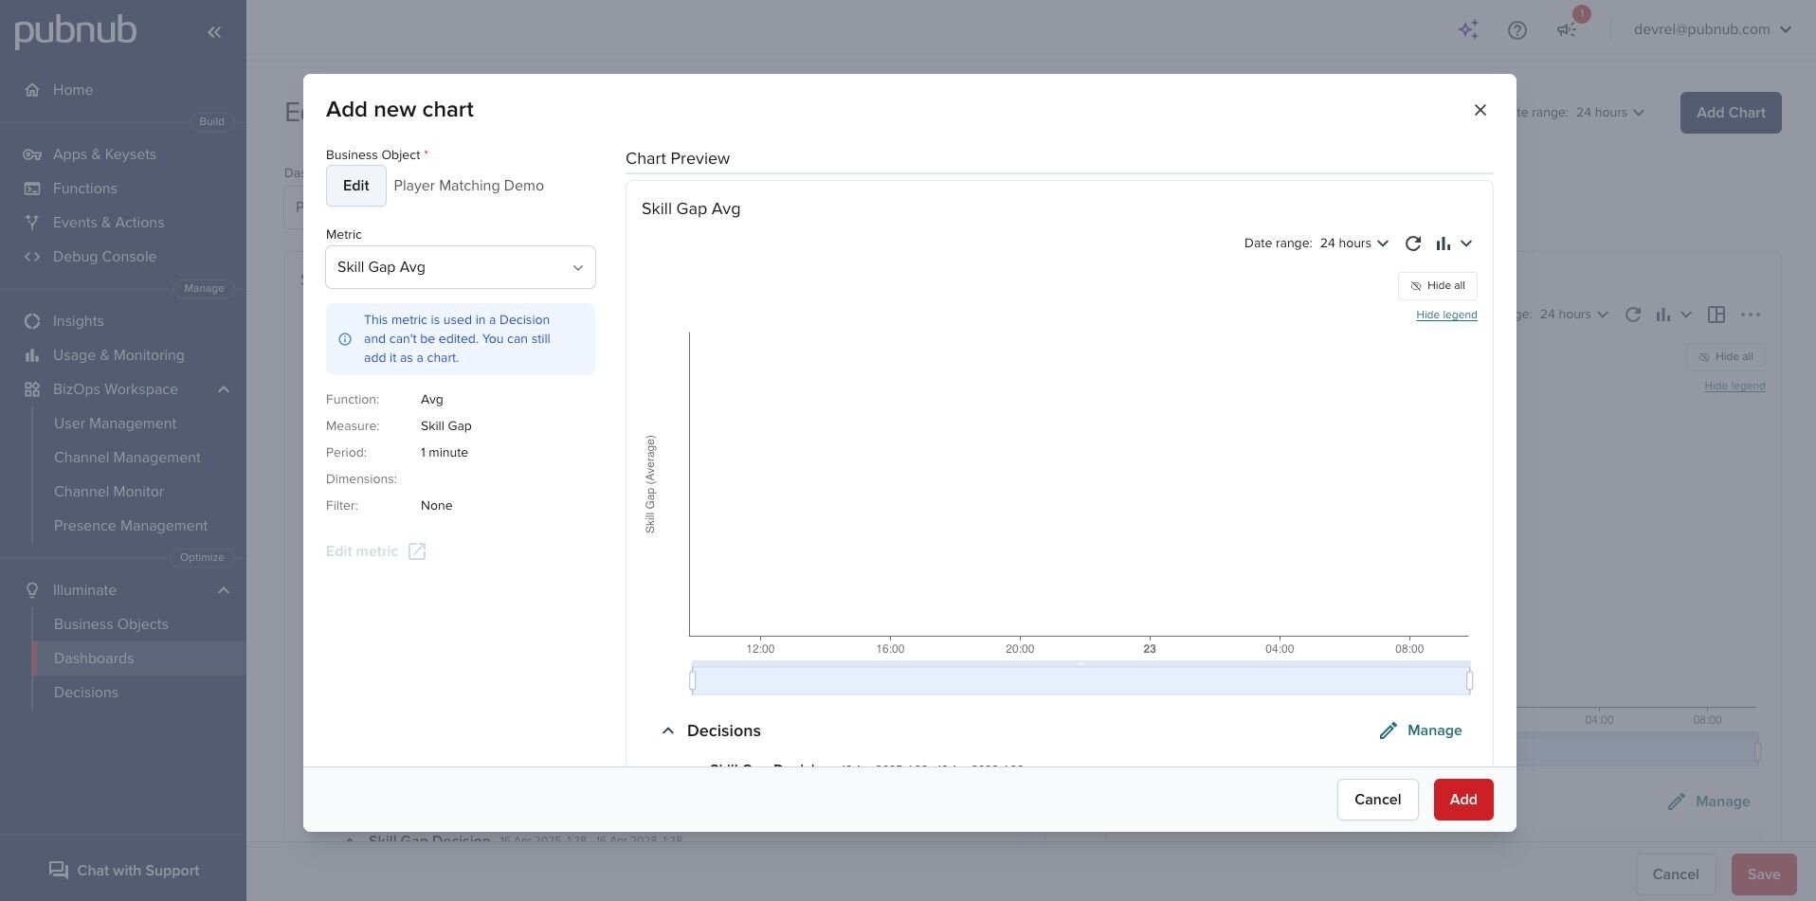Open announcements megaphone notification icon
Screen dimensions: 1816x901
1567,30
